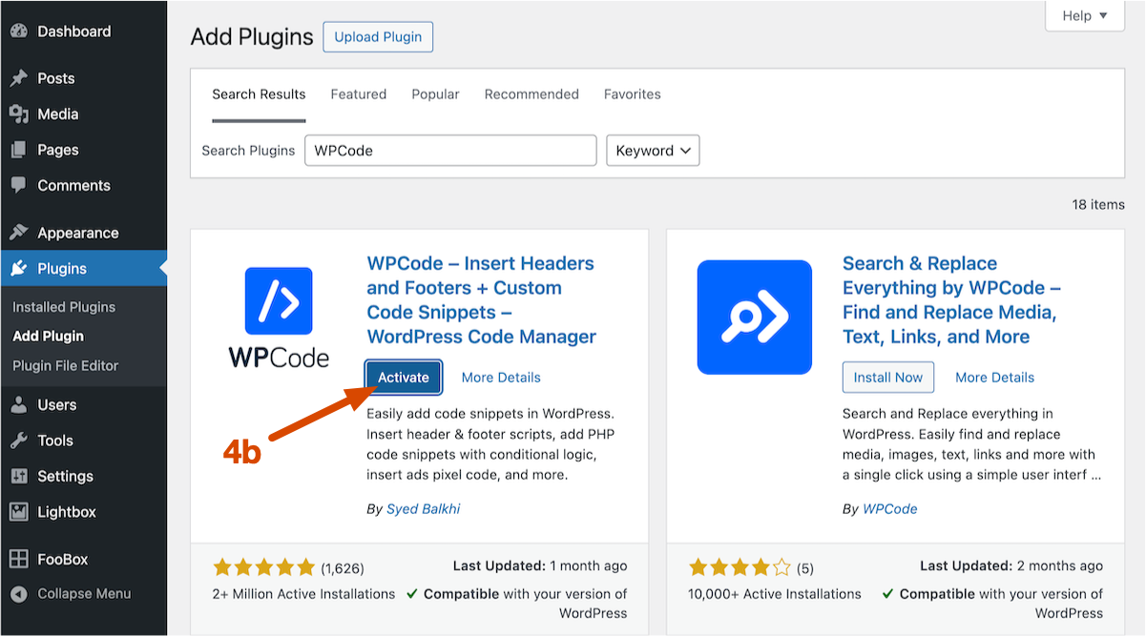Open Search & Replace Everything title link
Viewport: 1146px width, 636px height.
(x=952, y=300)
